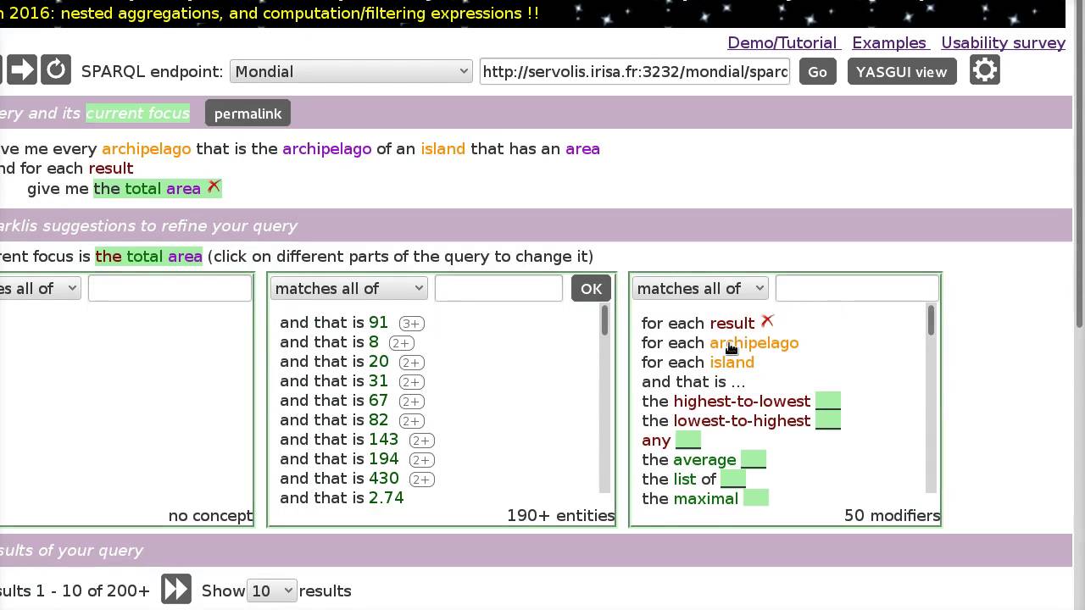This screenshot has width=1085, height=610.
Task: Open right panel 'matches all of' dropdown
Action: (699, 288)
